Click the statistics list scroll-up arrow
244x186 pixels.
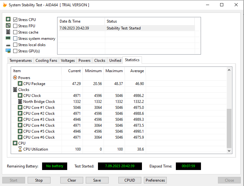(229, 70)
